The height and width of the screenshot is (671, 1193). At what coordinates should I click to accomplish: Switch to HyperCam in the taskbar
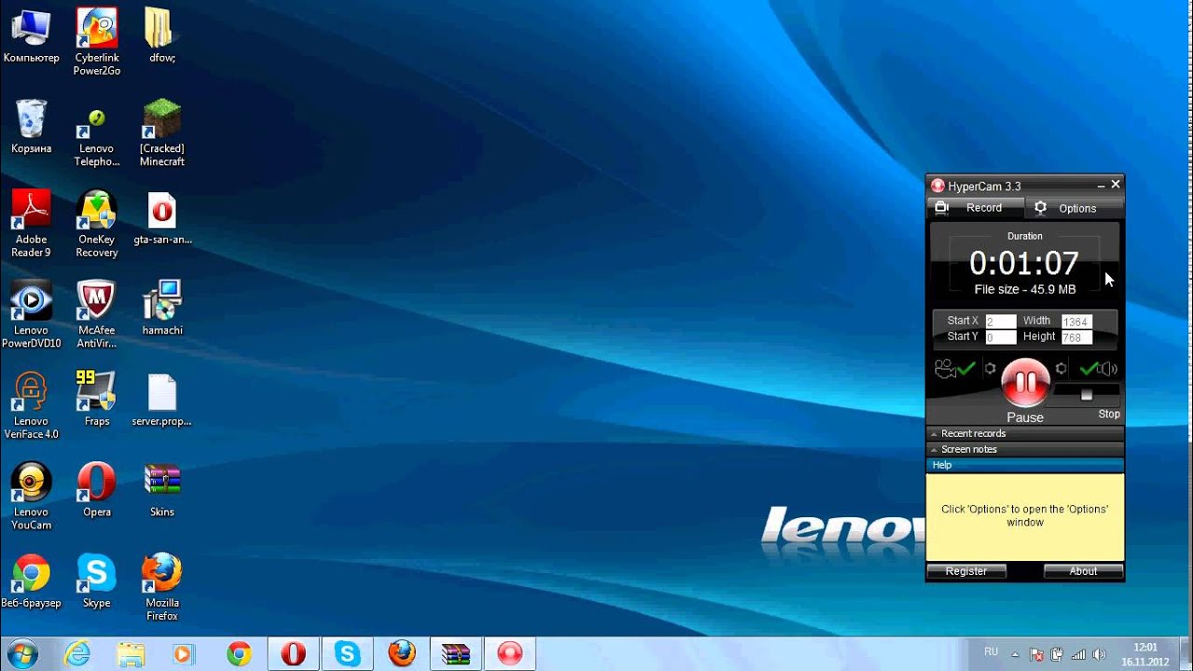pos(510,654)
